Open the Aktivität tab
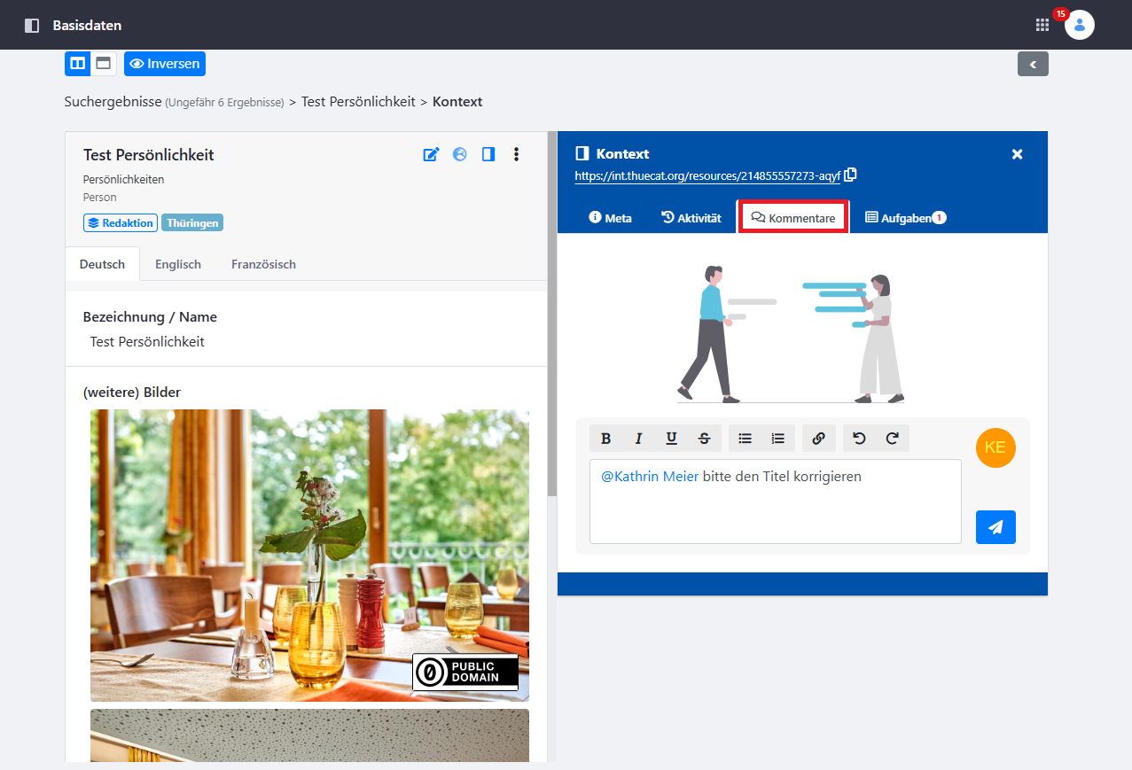The width and height of the screenshot is (1132, 770). [x=691, y=217]
